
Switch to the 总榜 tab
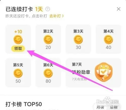114,107
